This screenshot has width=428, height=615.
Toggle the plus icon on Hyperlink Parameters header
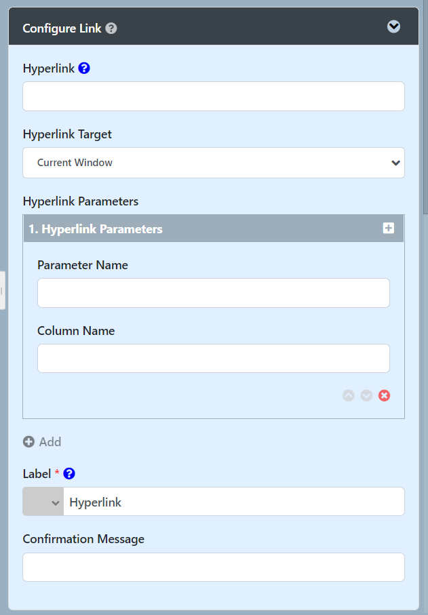pos(389,229)
